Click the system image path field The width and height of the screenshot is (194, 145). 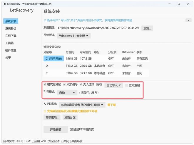(x=98, y=28)
